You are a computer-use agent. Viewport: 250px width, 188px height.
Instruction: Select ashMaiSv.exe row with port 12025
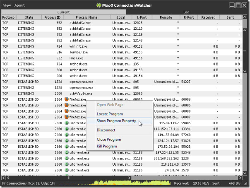click(122, 23)
